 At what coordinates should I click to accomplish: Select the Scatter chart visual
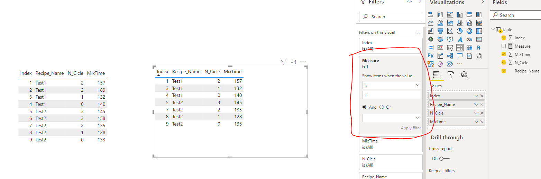tap(450, 31)
